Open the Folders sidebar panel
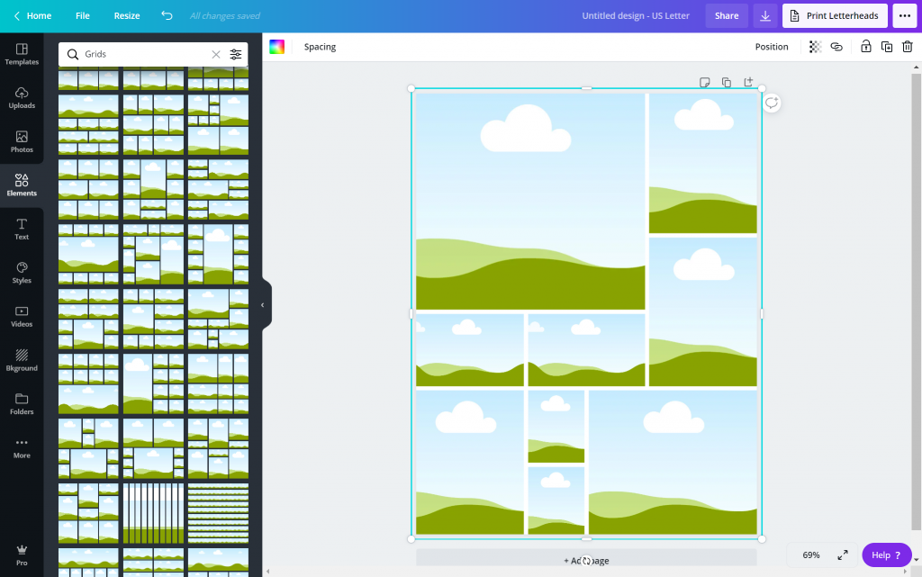The image size is (922, 577). coord(22,403)
